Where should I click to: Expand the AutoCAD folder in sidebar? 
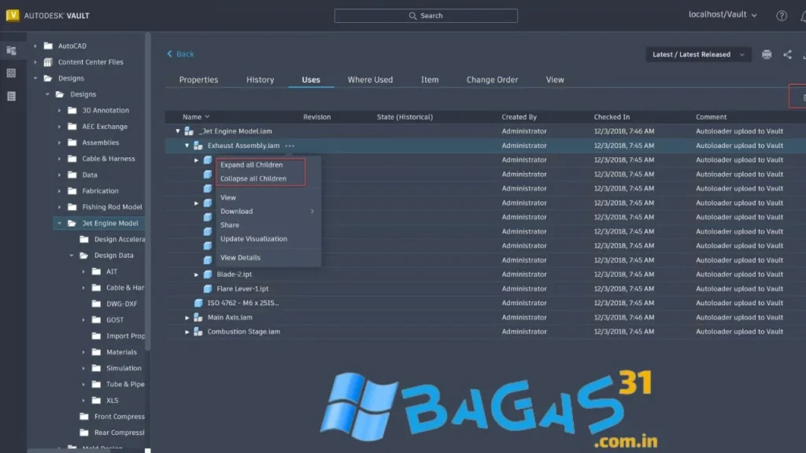point(35,46)
